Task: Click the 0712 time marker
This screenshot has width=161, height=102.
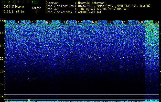Action: pyautogui.click(x=33, y=22)
